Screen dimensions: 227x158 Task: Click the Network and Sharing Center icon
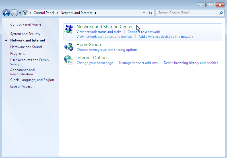(x=69, y=29)
